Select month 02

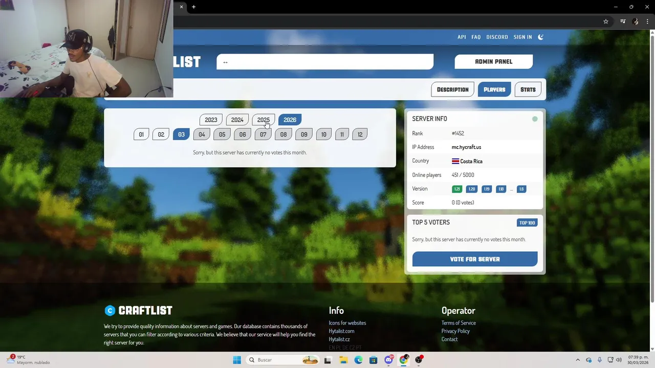(x=161, y=134)
